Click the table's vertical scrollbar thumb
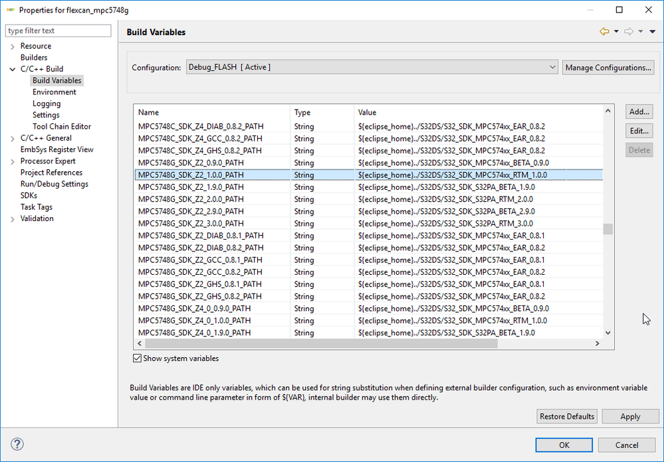 [x=608, y=229]
